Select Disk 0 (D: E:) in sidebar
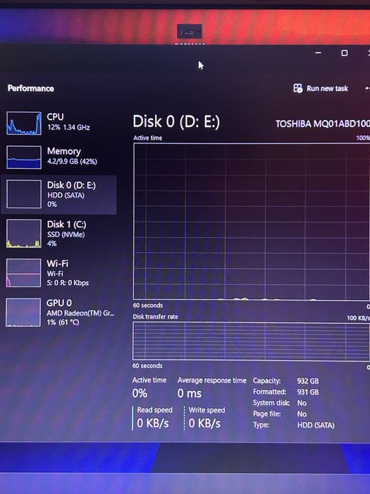This screenshot has height=494, width=370. click(58, 194)
